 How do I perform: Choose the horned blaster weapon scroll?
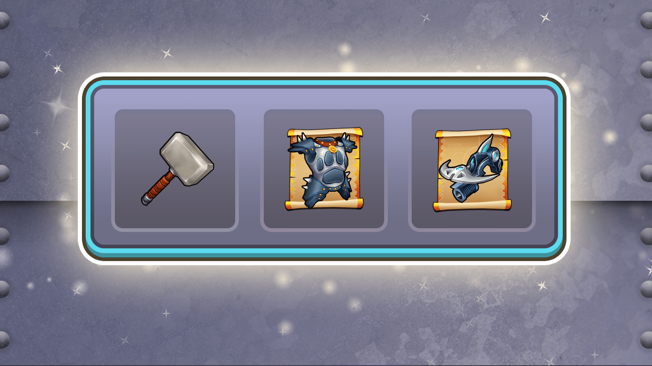[472, 170]
